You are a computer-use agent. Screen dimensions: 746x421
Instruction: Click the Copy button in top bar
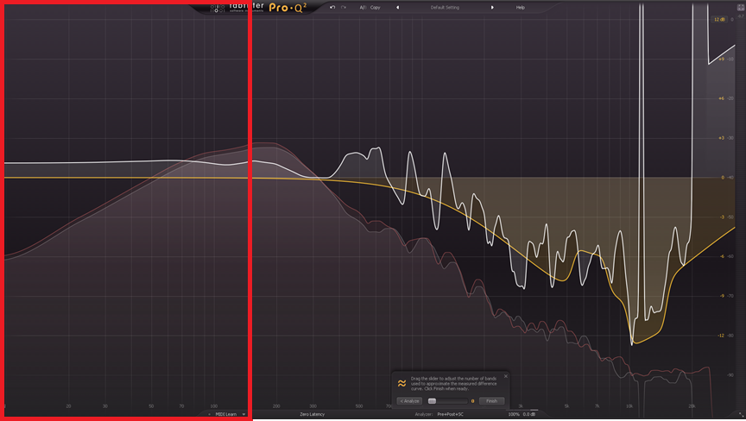click(376, 7)
